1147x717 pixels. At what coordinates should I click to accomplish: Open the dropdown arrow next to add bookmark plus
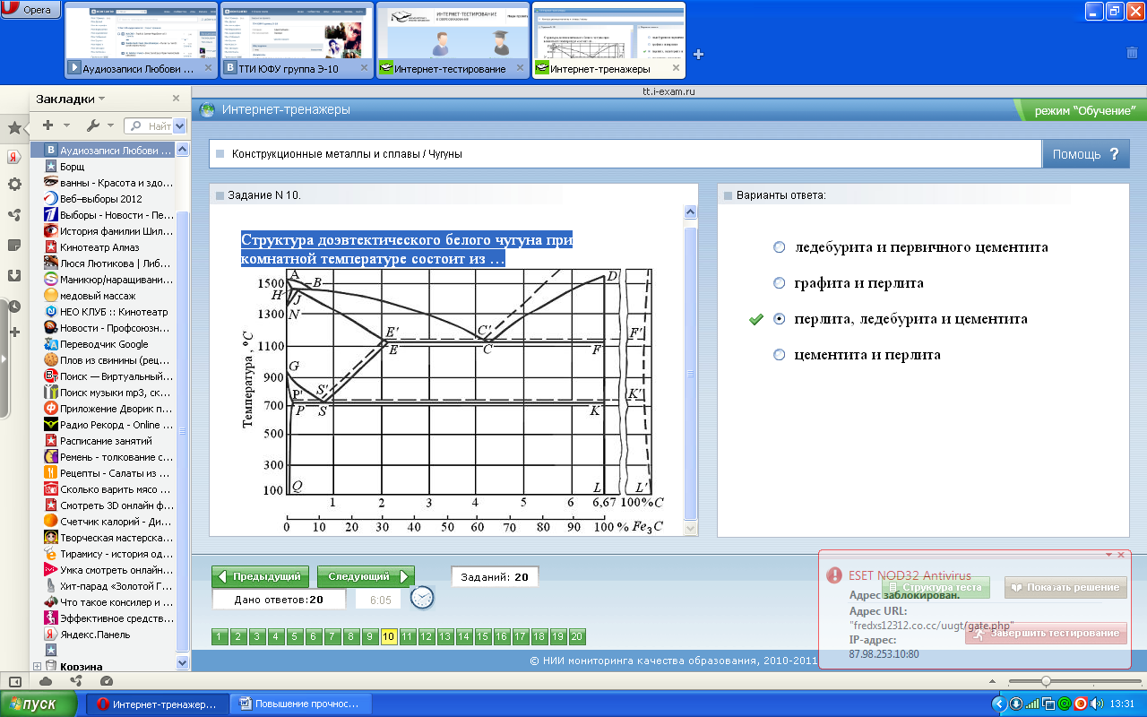(x=65, y=126)
